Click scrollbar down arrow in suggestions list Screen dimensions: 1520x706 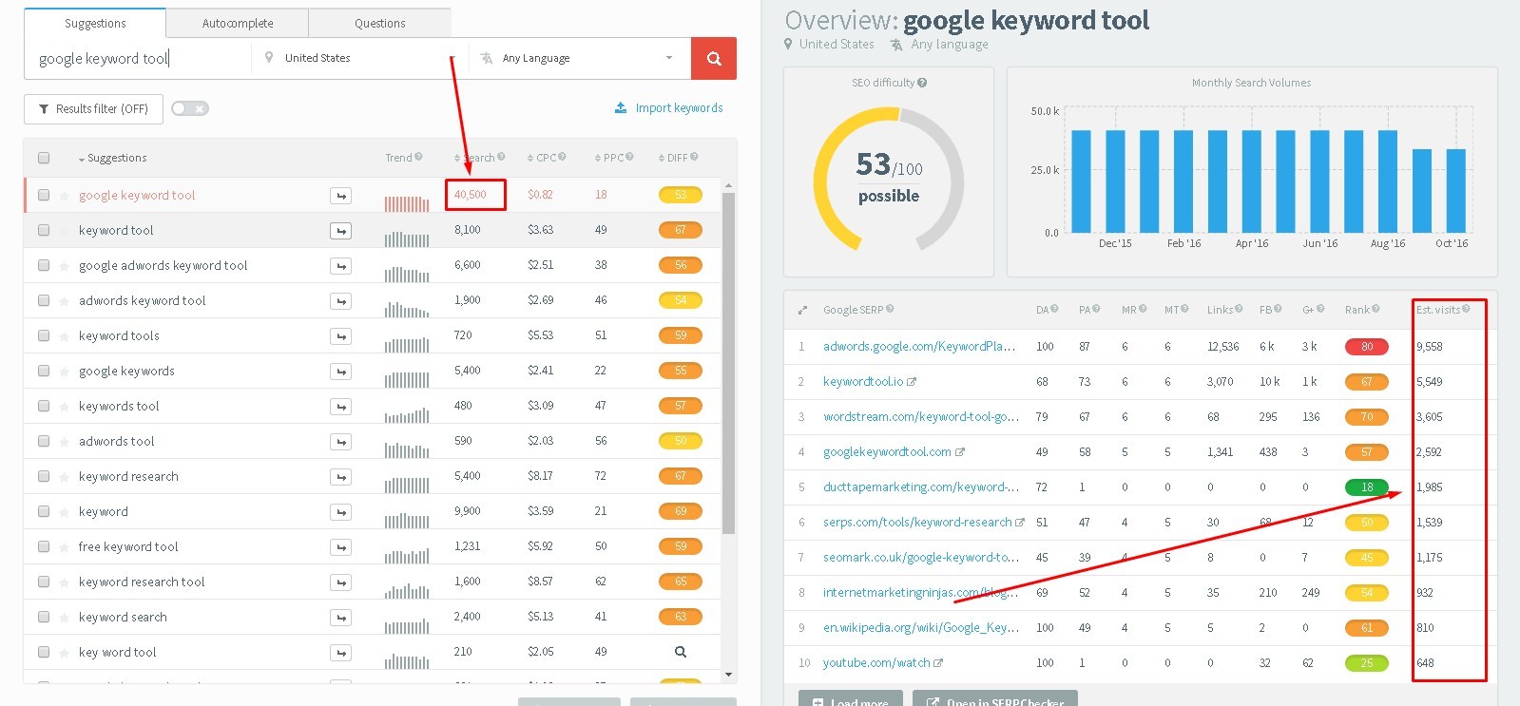click(728, 675)
